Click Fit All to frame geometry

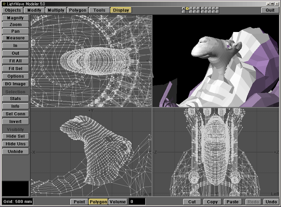pos(15,61)
